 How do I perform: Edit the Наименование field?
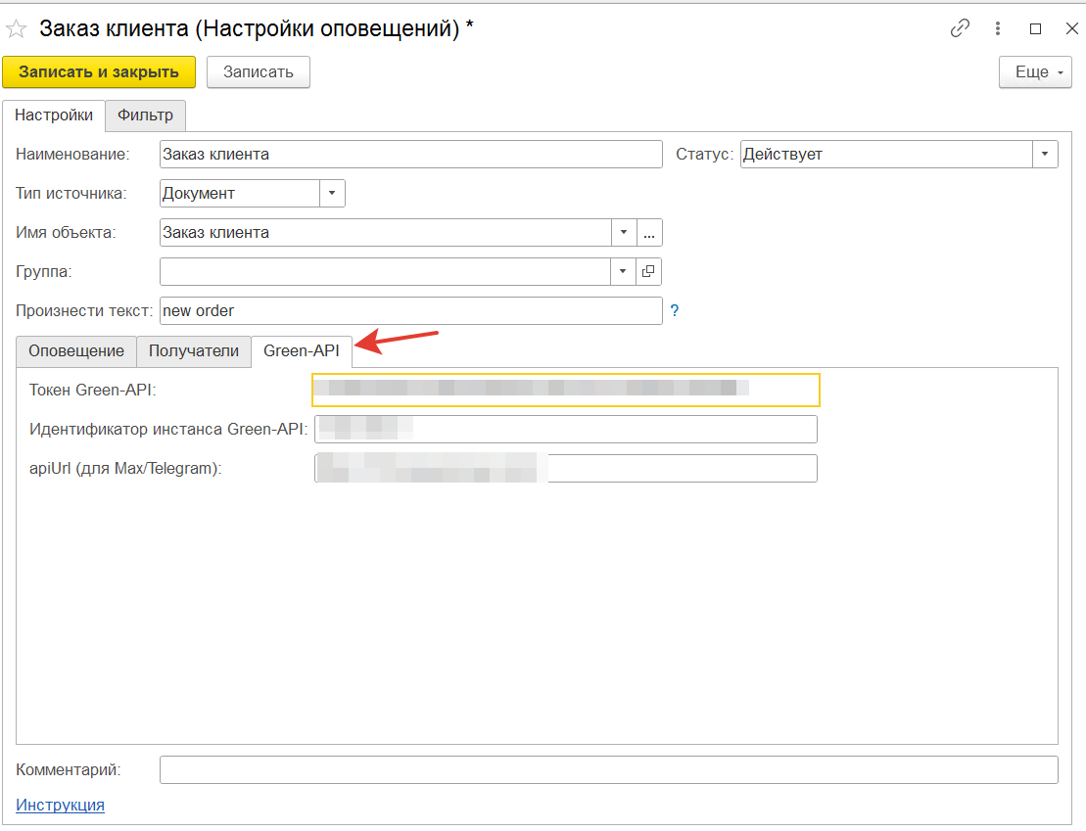pyautogui.click(x=410, y=154)
